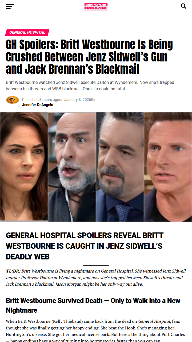This screenshot has width=192, height=342.
Task: Select the General Hospital category tag
Action: [x=27, y=32]
